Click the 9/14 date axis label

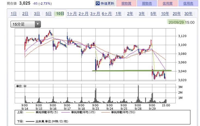[25, 109]
